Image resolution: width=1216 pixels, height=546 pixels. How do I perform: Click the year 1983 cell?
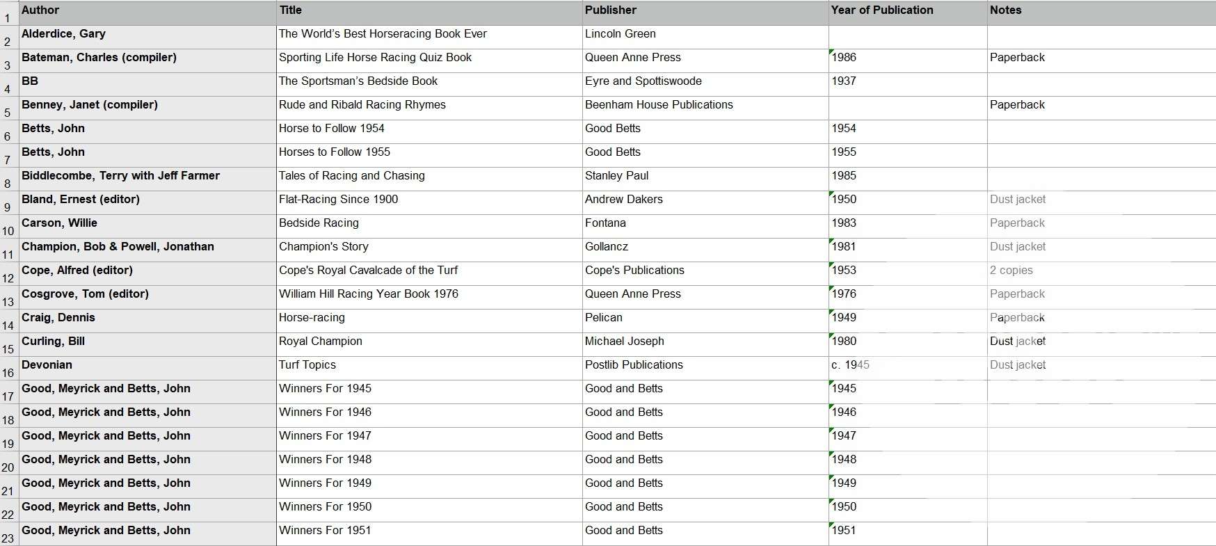click(x=908, y=227)
